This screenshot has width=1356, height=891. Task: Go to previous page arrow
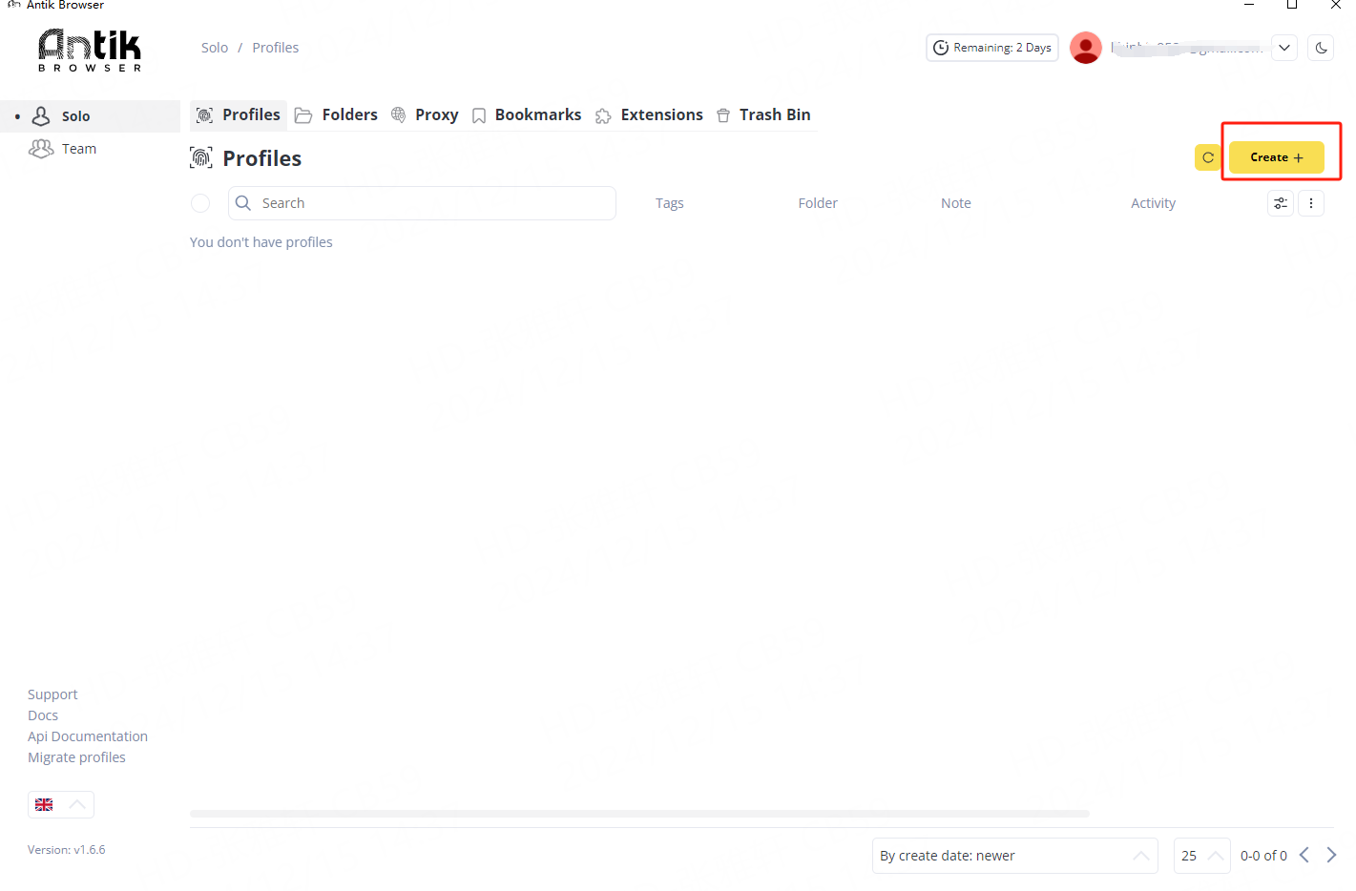click(x=1304, y=855)
